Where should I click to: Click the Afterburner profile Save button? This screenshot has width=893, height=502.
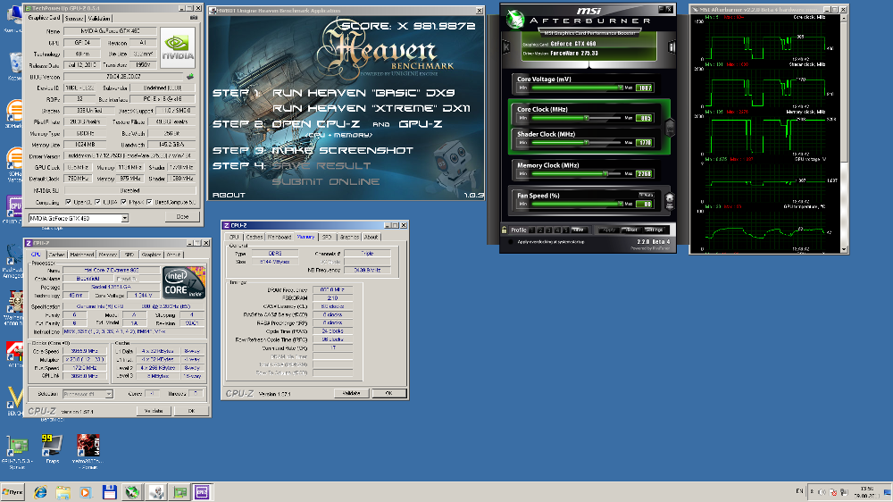(x=578, y=230)
